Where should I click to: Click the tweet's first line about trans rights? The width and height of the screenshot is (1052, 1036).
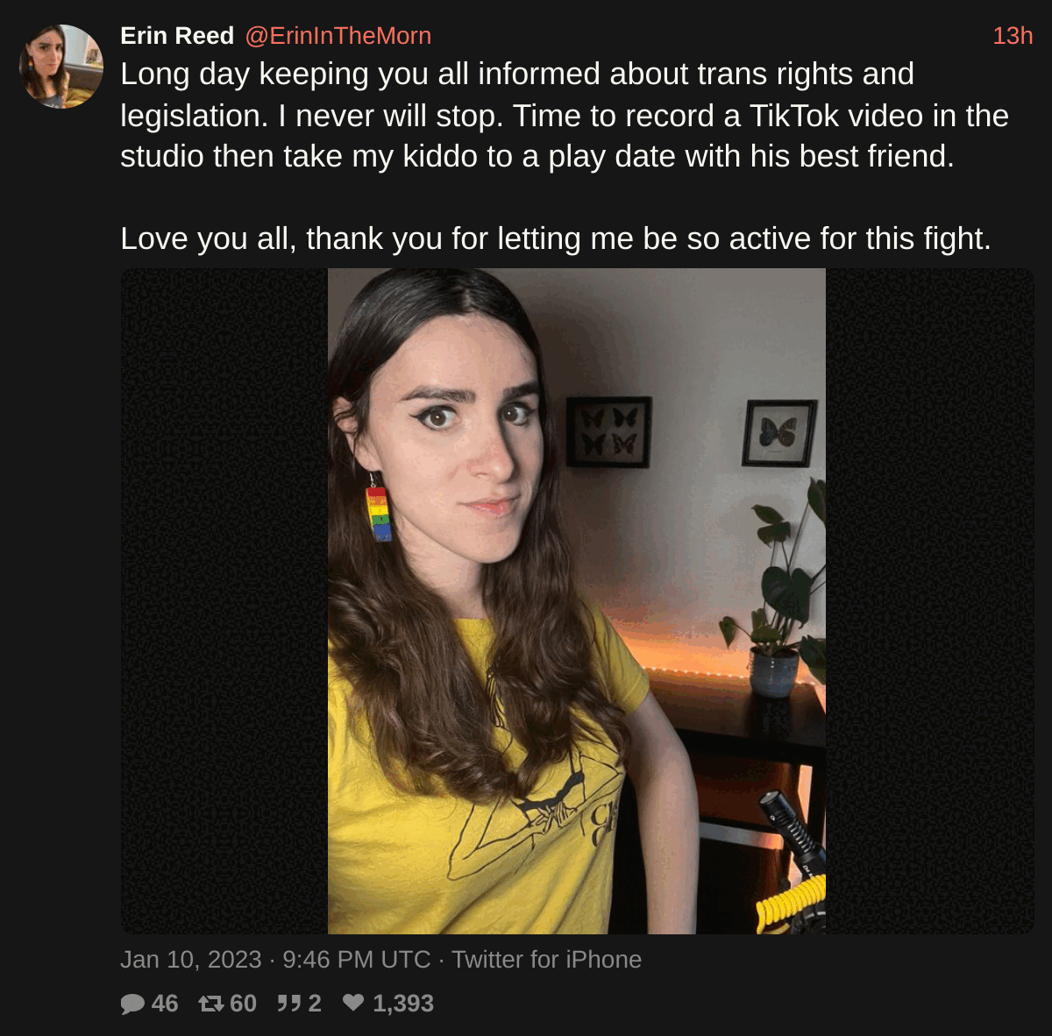coord(517,75)
